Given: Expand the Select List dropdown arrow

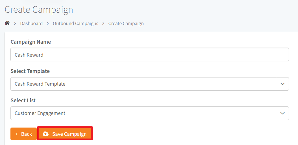Looking at the screenshot, I should 282,113.
